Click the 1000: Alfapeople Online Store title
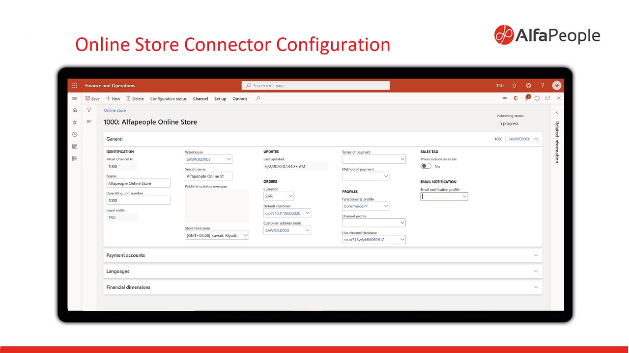This screenshot has height=353, width=629. click(150, 122)
